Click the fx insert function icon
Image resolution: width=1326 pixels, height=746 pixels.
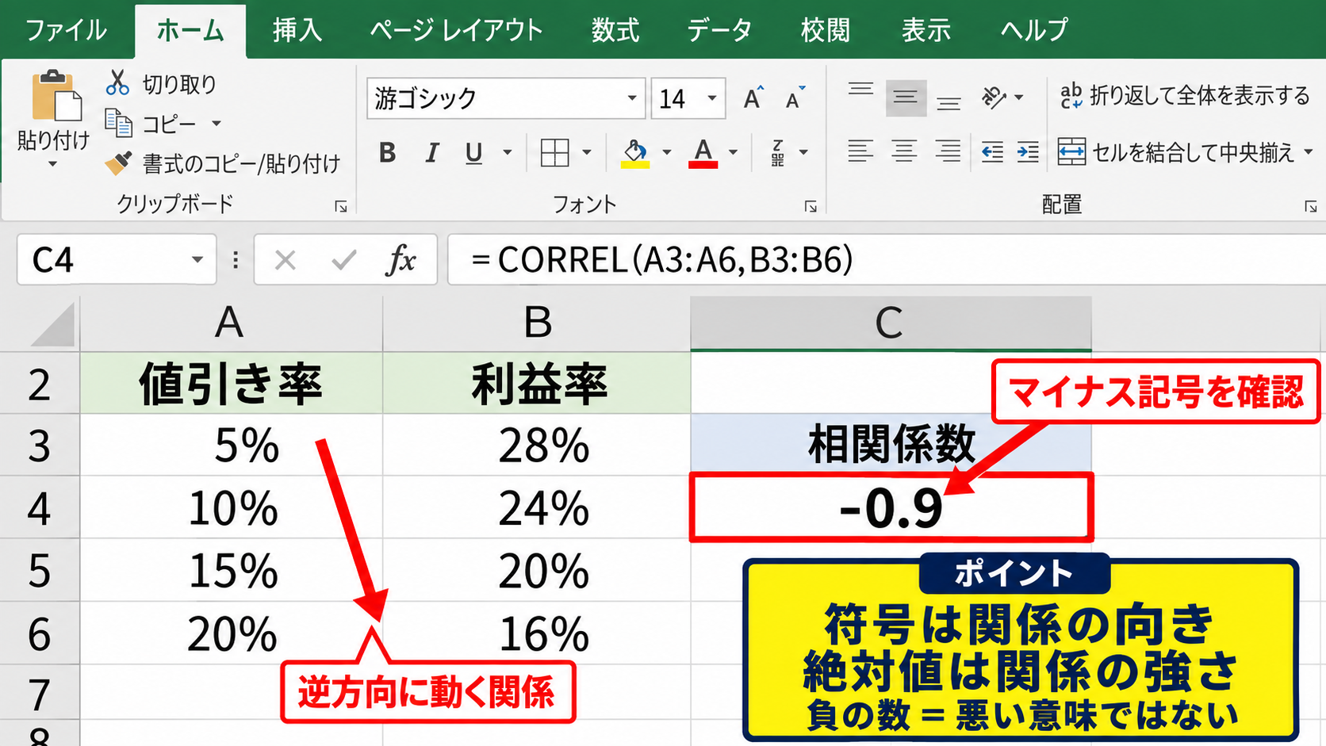point(400,260)
